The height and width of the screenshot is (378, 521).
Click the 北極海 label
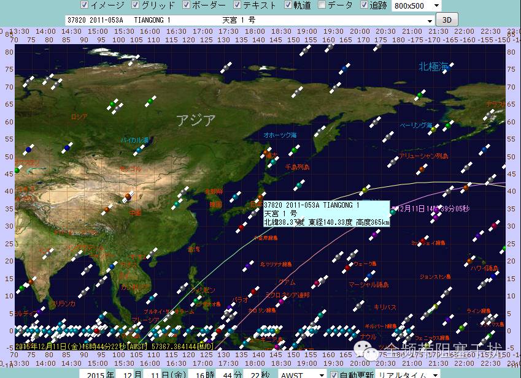click(433, 67)
